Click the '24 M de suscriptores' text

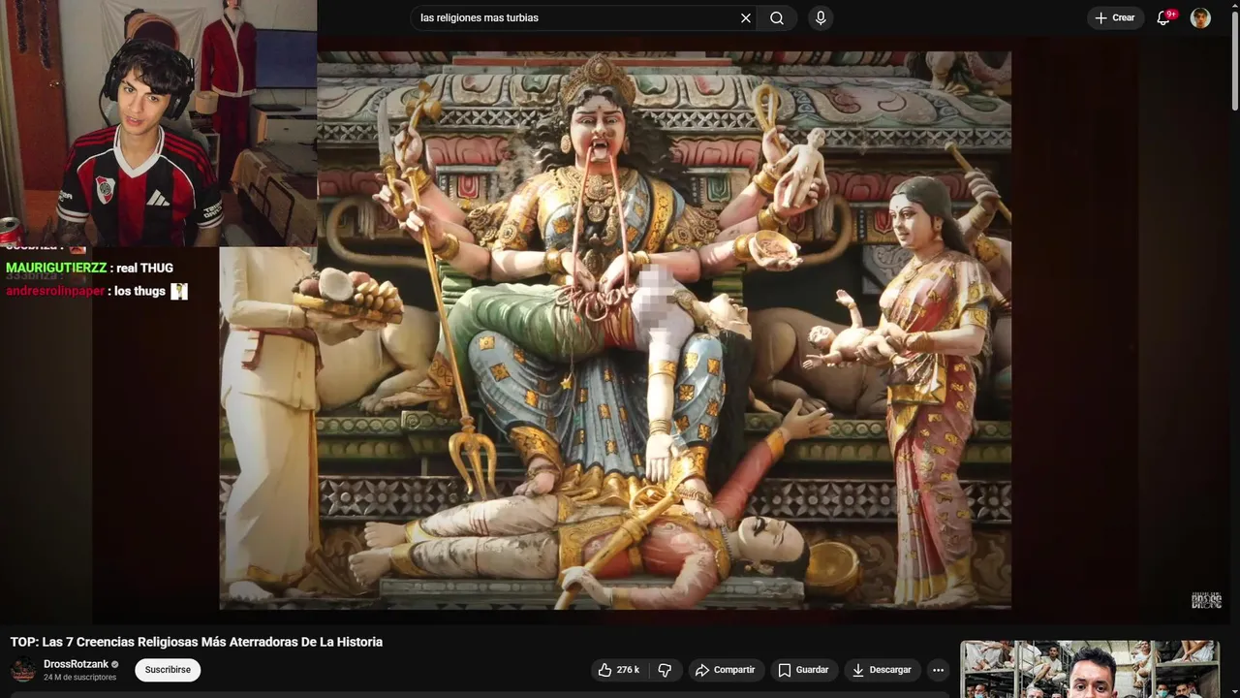tap(79, 678)
